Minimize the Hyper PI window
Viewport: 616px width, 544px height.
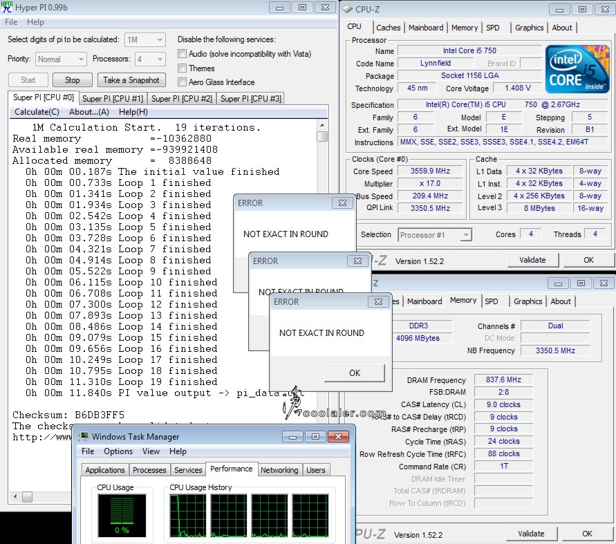tap(280, 8)
